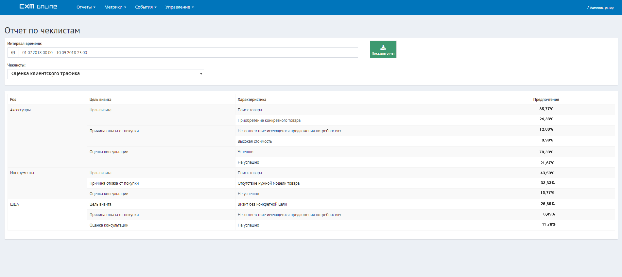
Task: Click Визит без конкретной цели cell
Action: pos(262,204)
